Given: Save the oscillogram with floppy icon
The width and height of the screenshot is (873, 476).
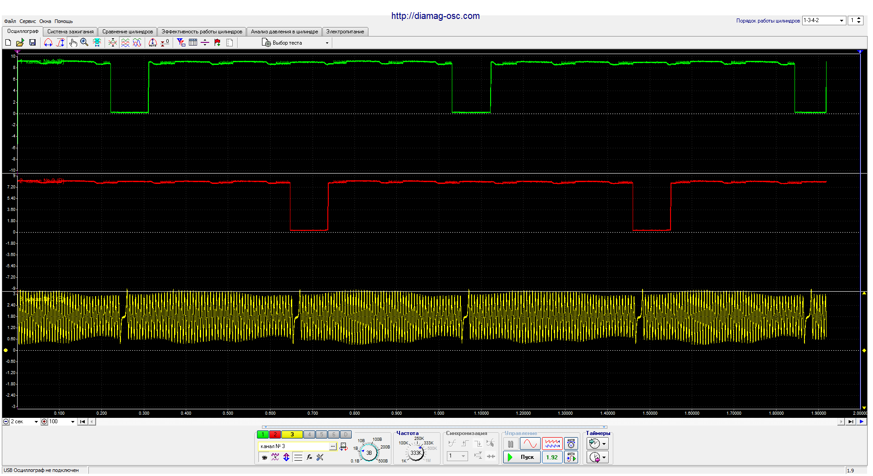Looking at the screenshot, I should pyautogui.click(x=32, y=42).
